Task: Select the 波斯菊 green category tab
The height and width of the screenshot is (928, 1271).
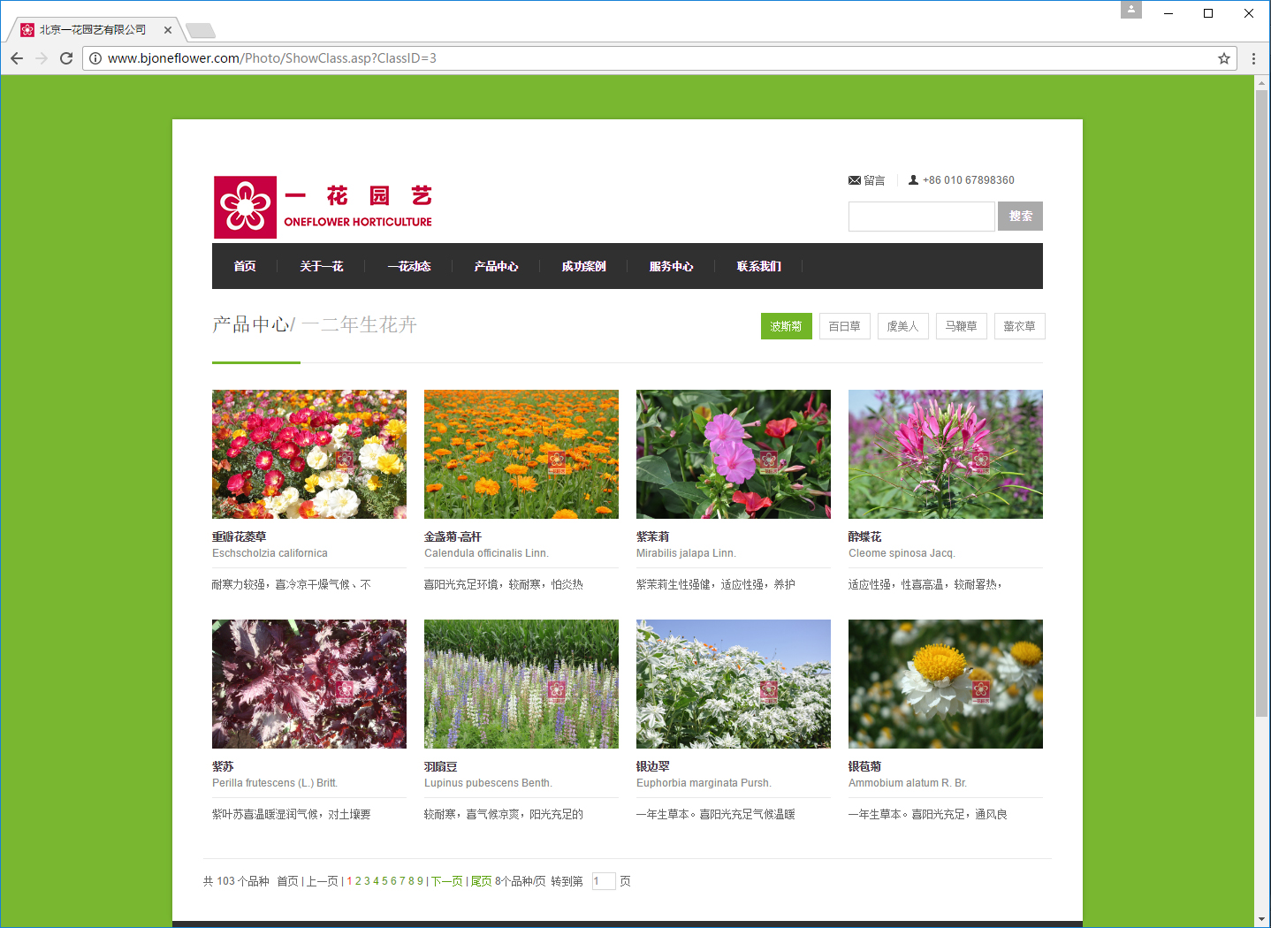Action: (x=786, y=326)
